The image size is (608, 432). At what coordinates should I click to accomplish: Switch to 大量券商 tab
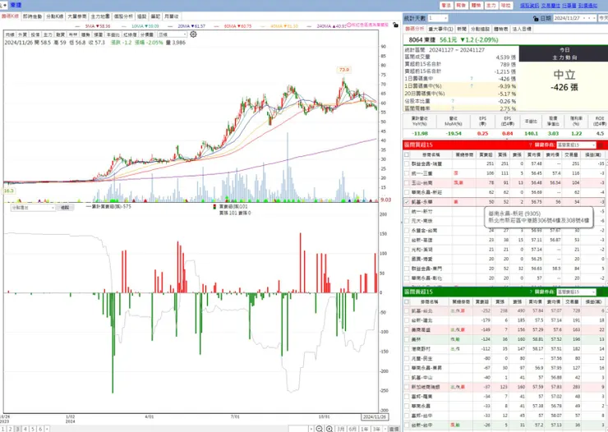point(77,16)
